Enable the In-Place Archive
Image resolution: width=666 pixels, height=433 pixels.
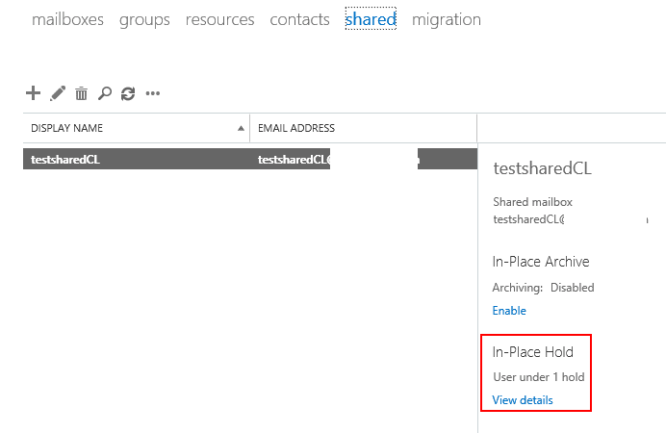509,311
